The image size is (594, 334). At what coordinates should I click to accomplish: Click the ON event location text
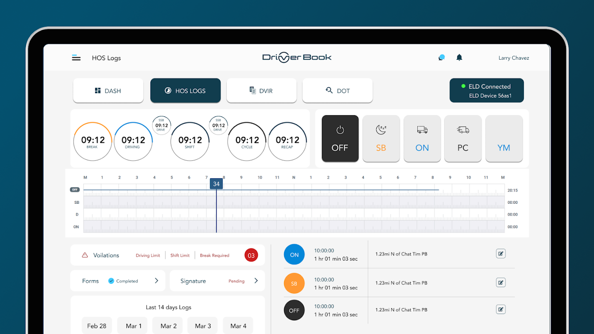[x=401, y=254]
